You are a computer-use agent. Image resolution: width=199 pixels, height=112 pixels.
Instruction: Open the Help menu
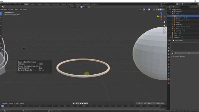tap(20, 4)
